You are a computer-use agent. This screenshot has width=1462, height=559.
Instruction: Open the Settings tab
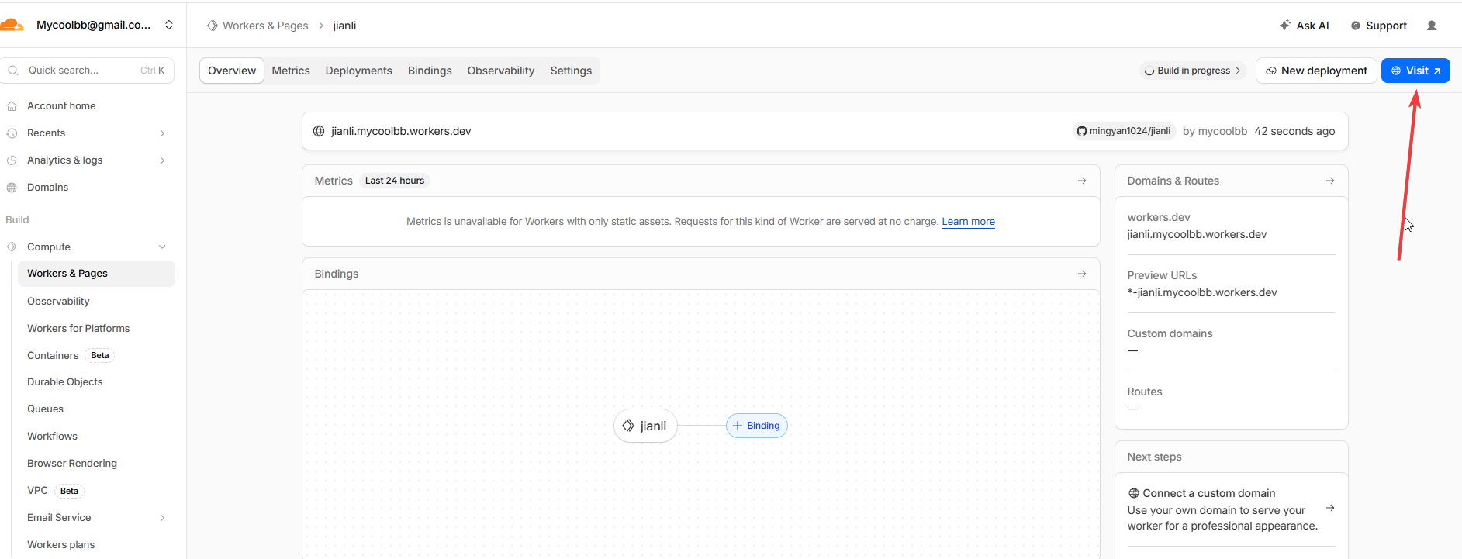pyautogui.click(x=571, y=71)
